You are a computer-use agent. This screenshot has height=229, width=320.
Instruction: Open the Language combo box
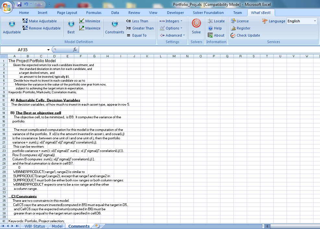(302, 21)
